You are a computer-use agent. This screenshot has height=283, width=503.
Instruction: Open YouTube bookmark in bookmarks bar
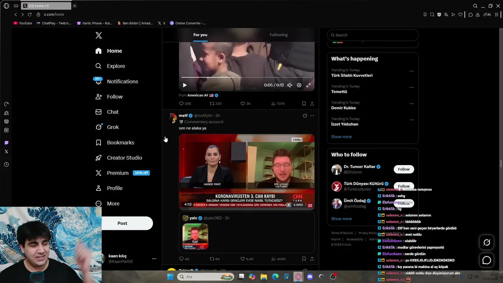23,23
